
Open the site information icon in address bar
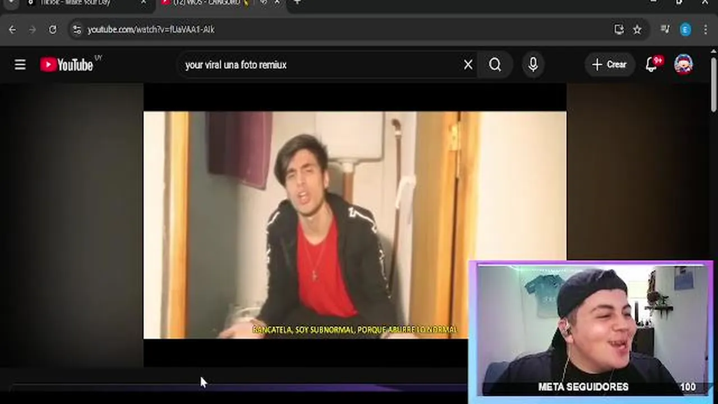pos(77,29)
